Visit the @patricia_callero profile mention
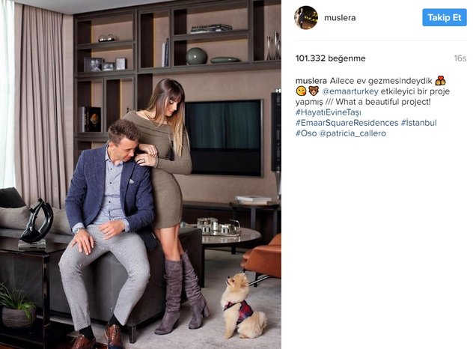 (x=353, y=133)
